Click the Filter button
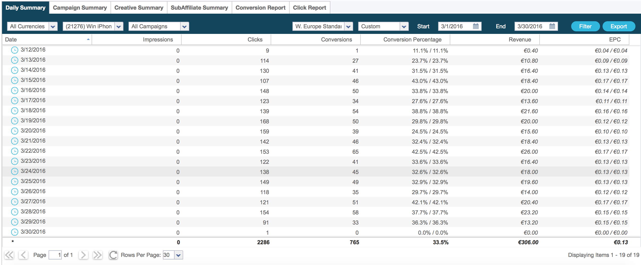Screen dimensions: 641x265 585,26
